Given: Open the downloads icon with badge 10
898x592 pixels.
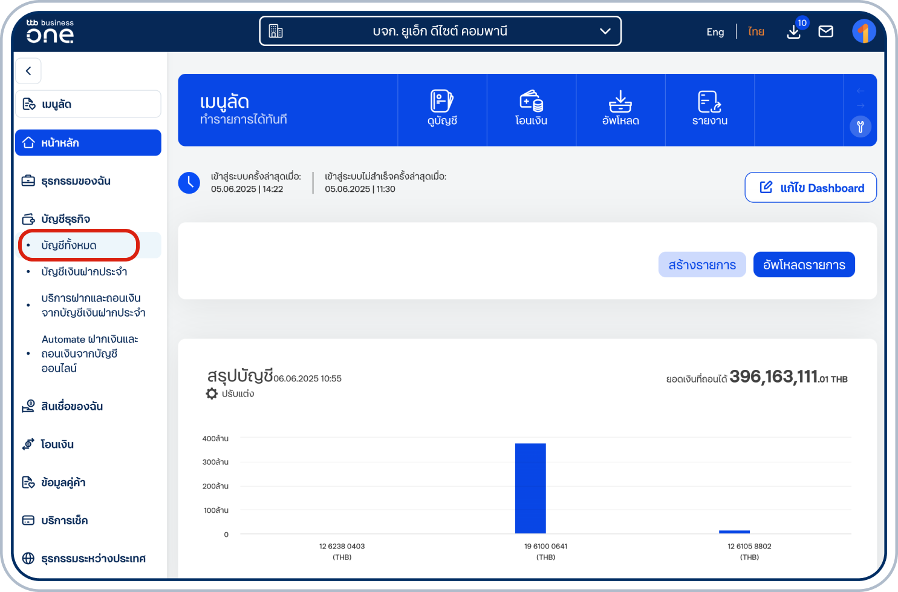Looking at the screenshot, I should point(794,31).
